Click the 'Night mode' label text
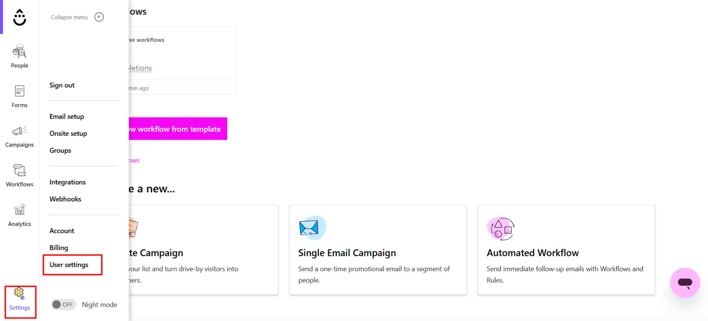 [x=99, y=305]
